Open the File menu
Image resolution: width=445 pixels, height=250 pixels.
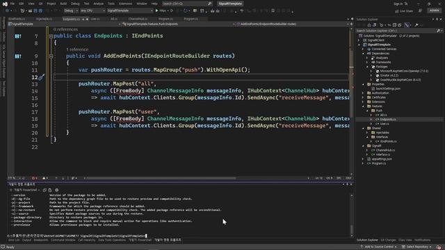point(13,3)
